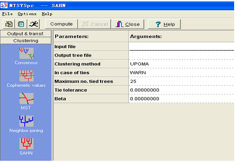Select the Neighbor joining icon
The width and height of the screenshot is (237, 162).
tap(26, 121)
